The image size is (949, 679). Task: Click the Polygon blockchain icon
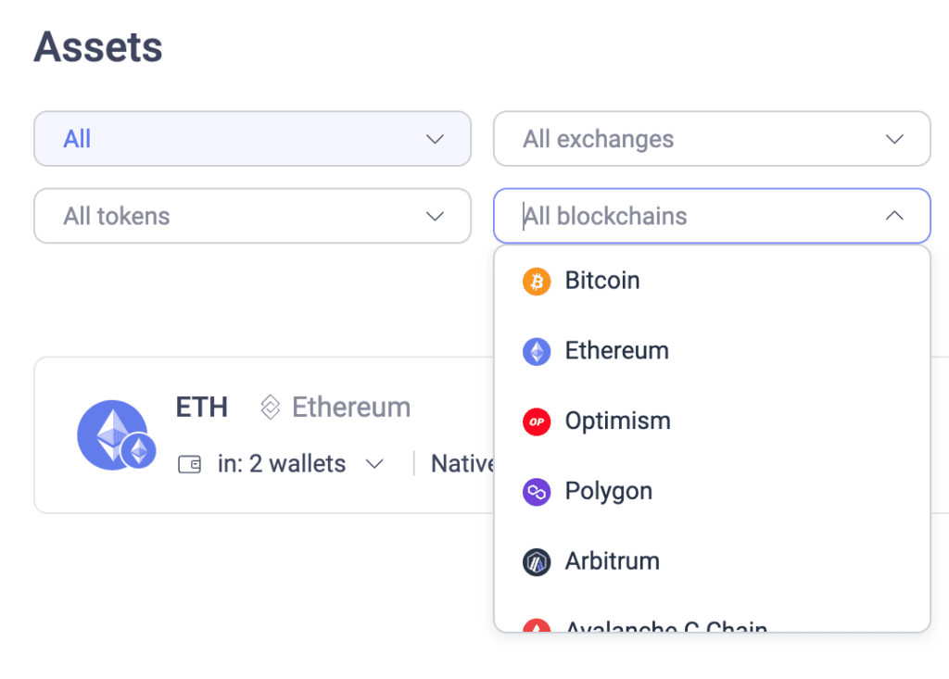point(536,491)
